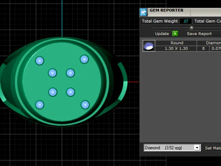Click the green Update arrow icon

(175, 34)
